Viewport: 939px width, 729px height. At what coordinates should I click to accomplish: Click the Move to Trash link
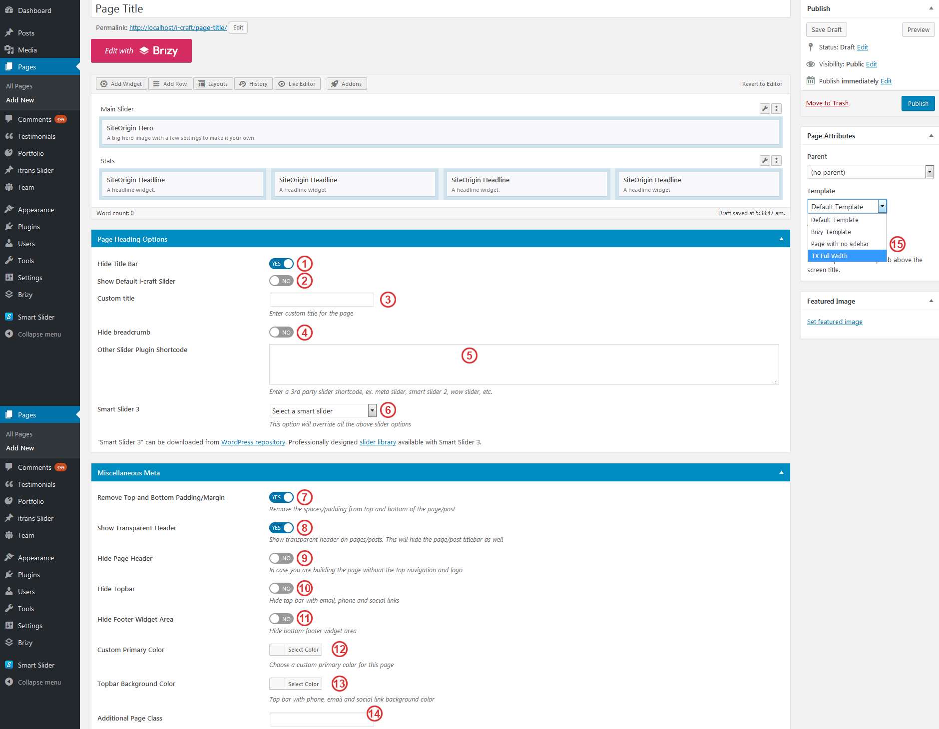pos(827,103)
